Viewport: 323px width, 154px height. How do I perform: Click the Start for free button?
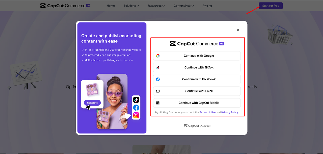coord(271,6)
